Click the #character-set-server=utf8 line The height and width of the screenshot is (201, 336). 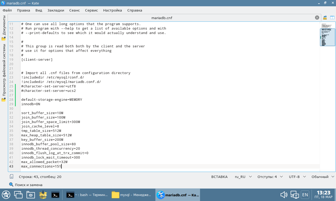[x=49, y=86]
